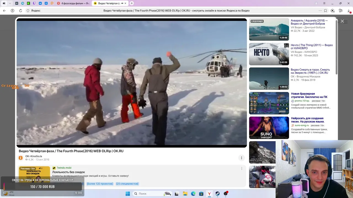The image size is (353, 198).
Task: Open a new tab with plus button
Action: coord(132,3)
